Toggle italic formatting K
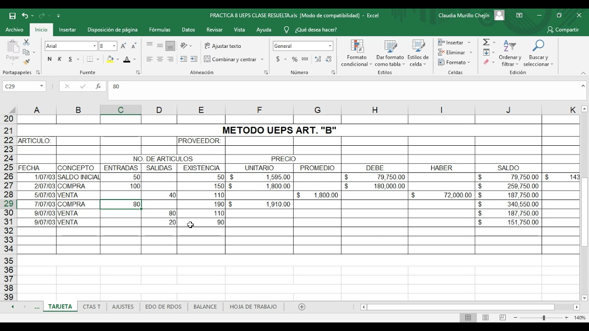 coord(59,59)
